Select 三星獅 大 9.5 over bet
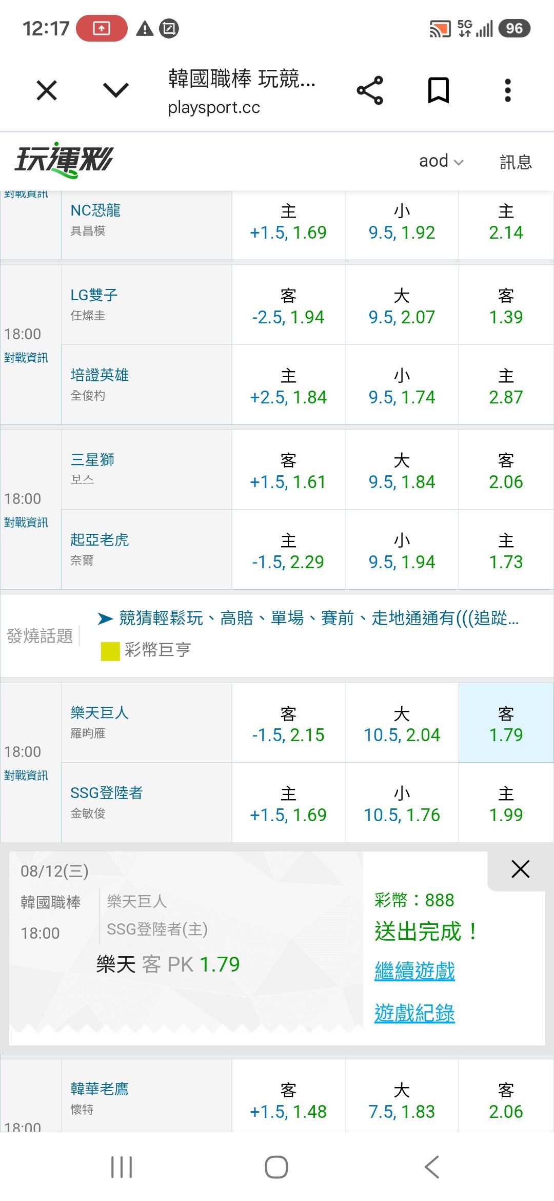 (402, 470)
